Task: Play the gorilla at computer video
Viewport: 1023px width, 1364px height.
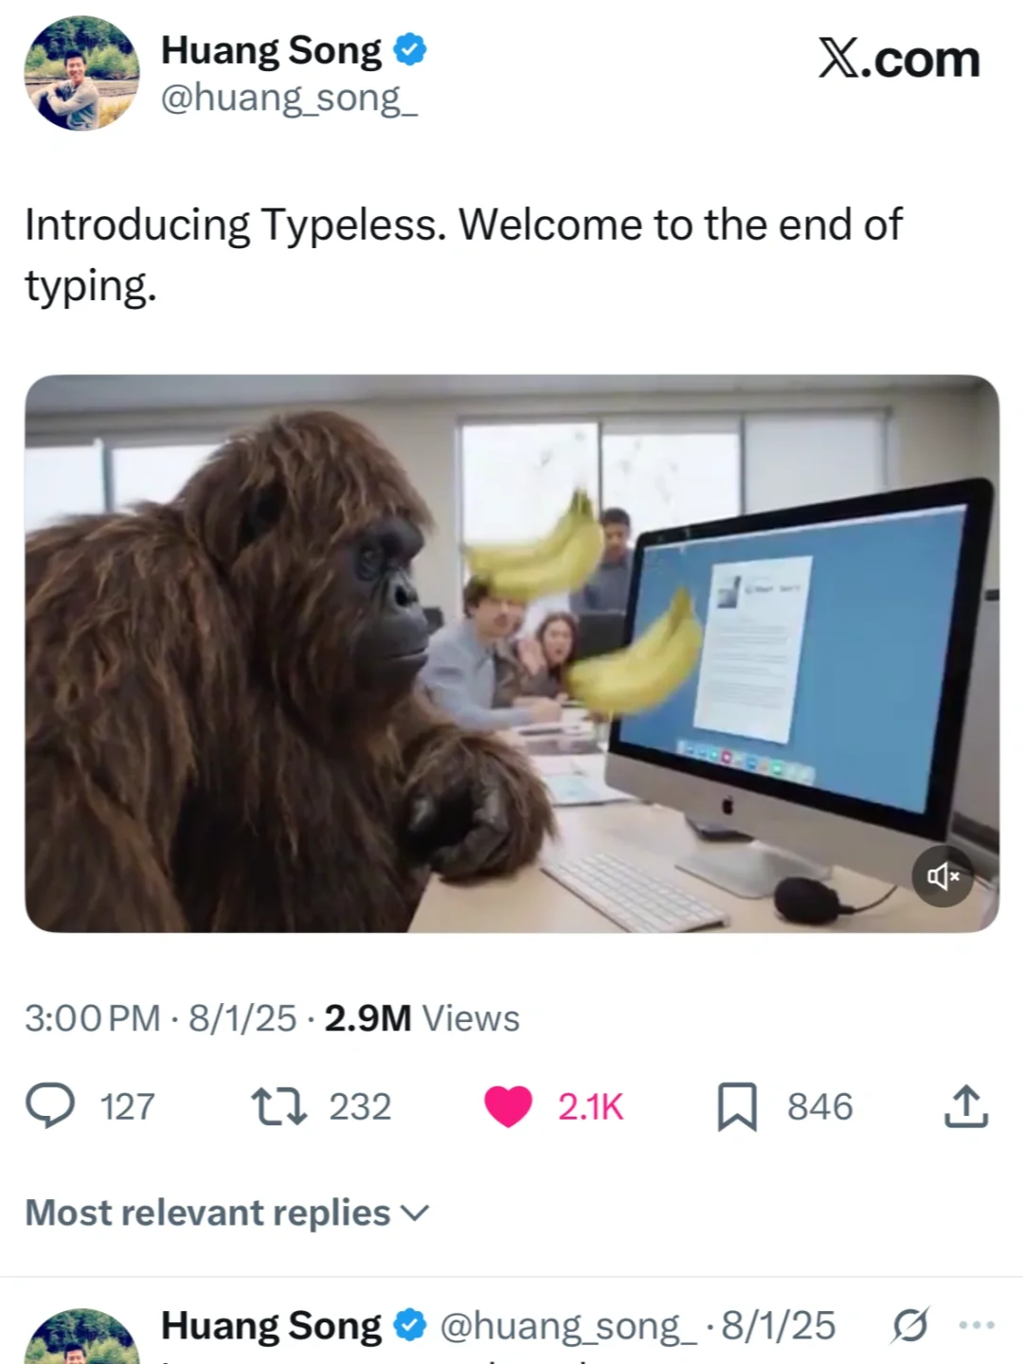Action: (511, 654)
